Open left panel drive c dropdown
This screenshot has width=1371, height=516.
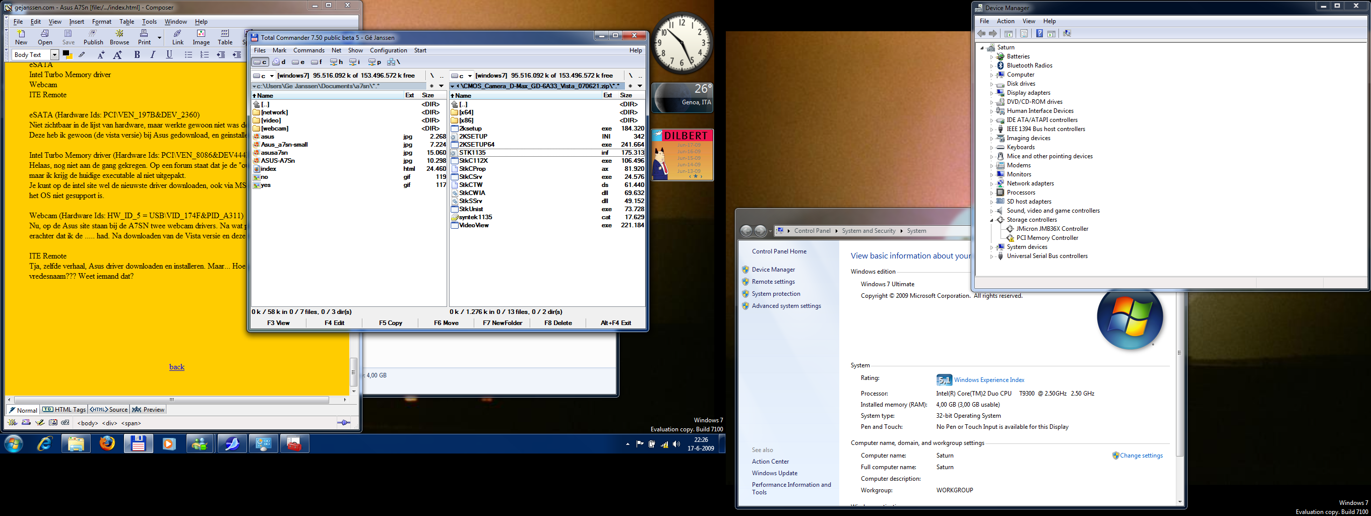click(x=272, y=76)
